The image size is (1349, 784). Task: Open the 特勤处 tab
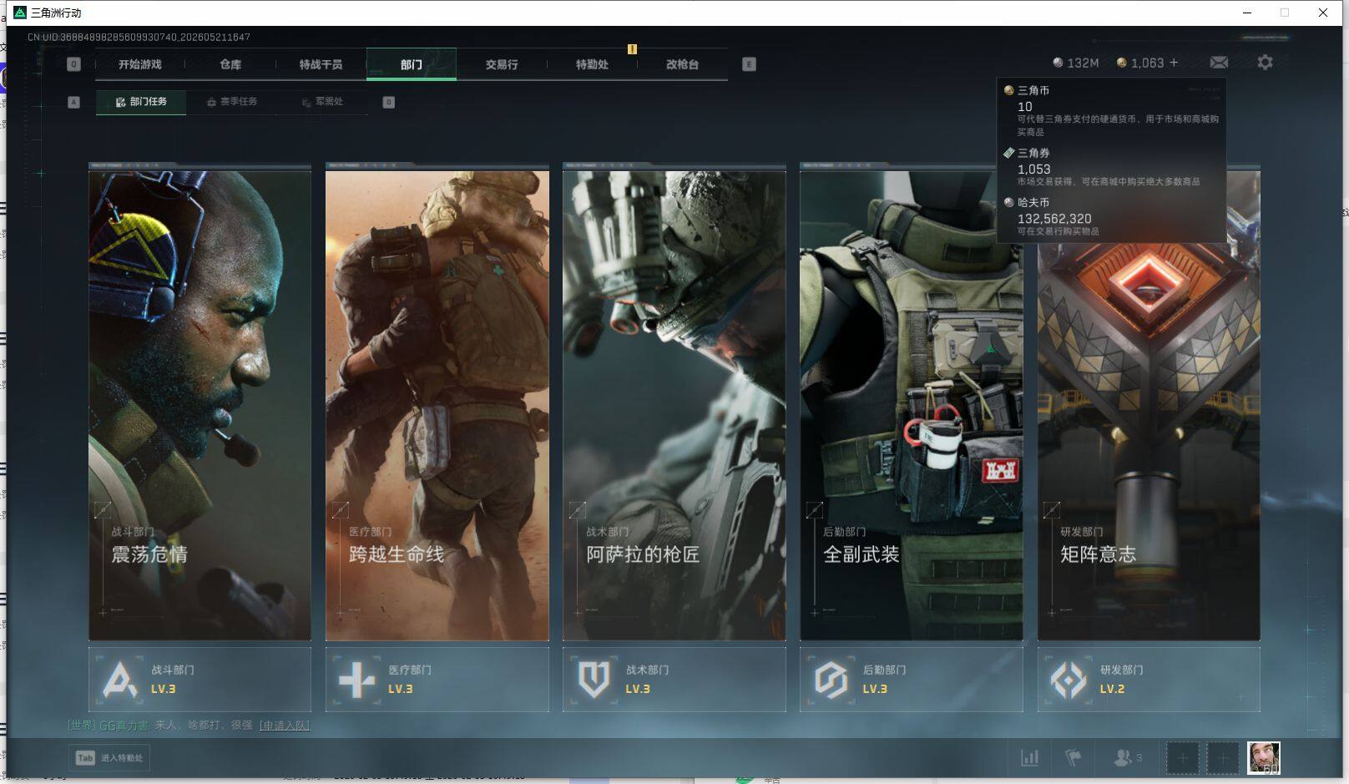592,64
